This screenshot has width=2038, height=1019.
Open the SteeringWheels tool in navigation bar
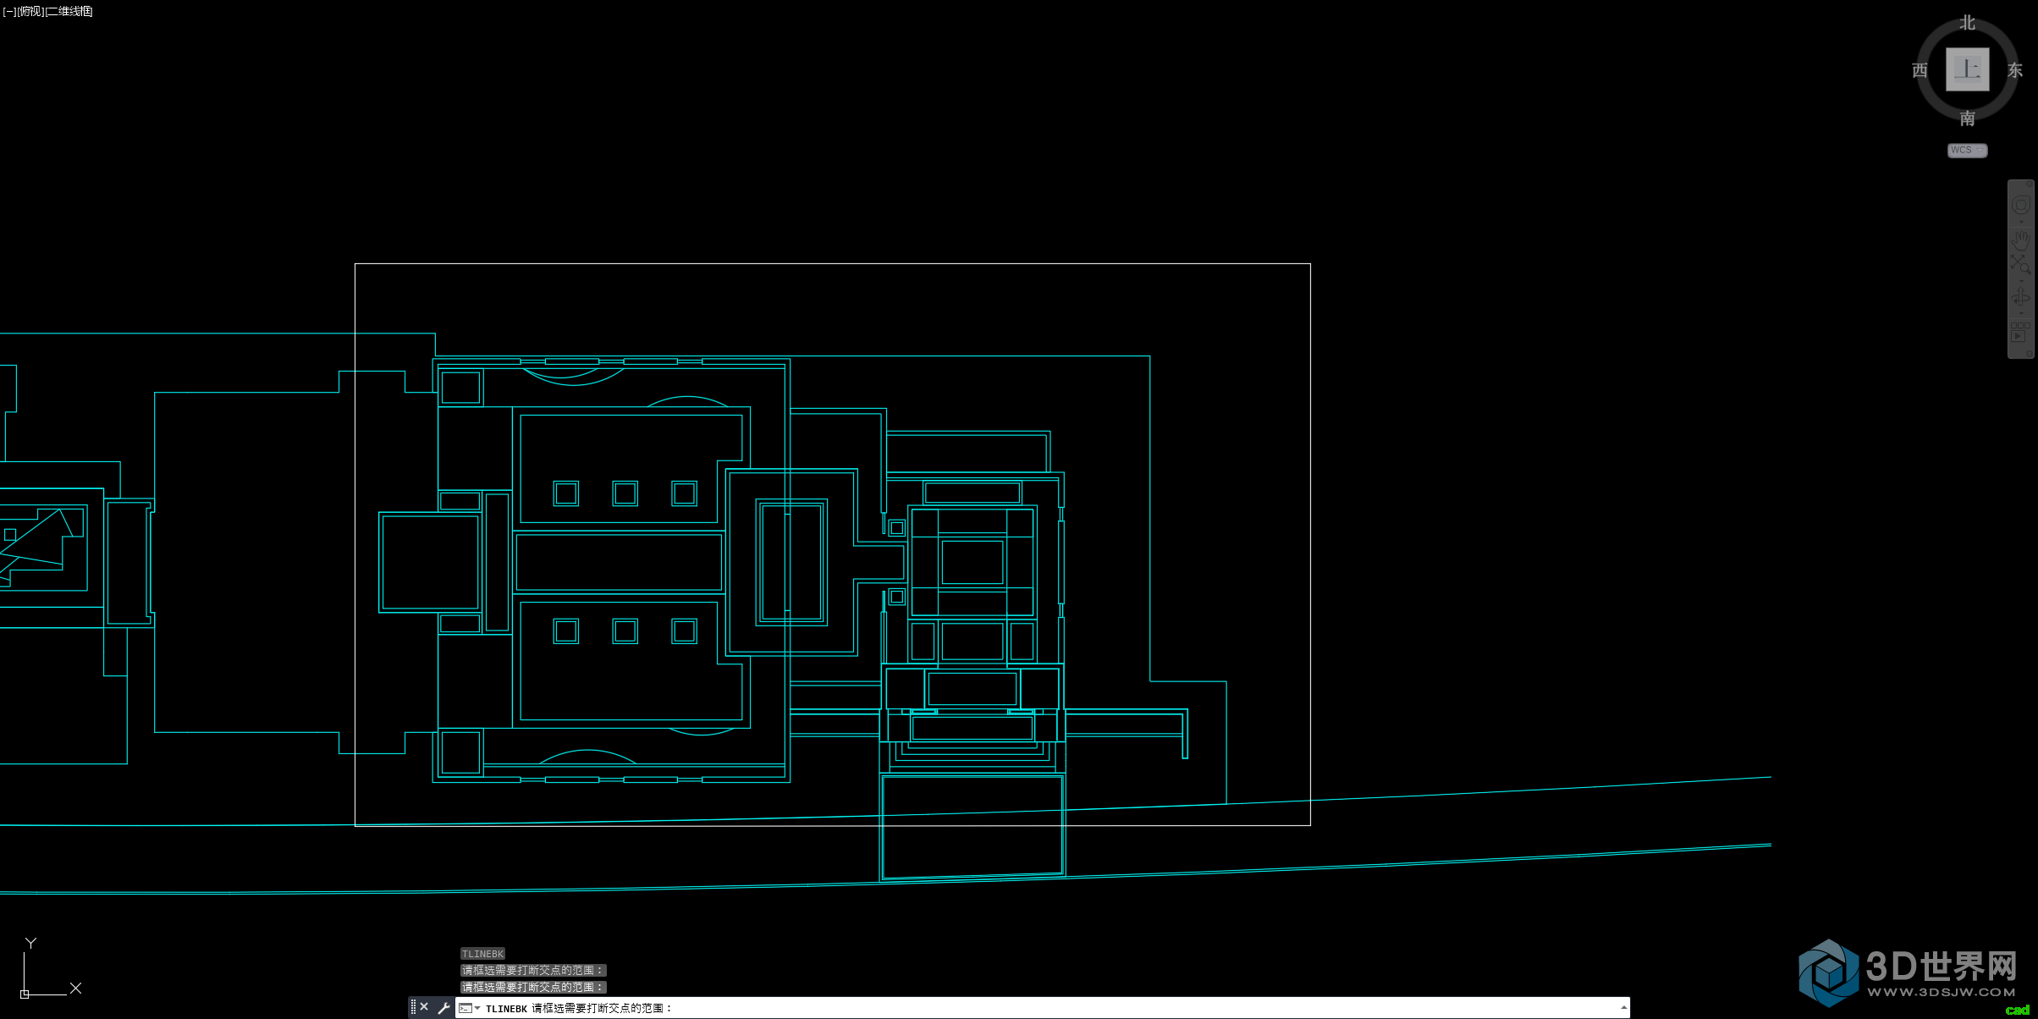(x=2021, y=205)
